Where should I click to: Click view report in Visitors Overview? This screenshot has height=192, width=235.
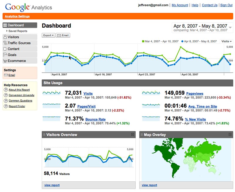coord(52,185)
